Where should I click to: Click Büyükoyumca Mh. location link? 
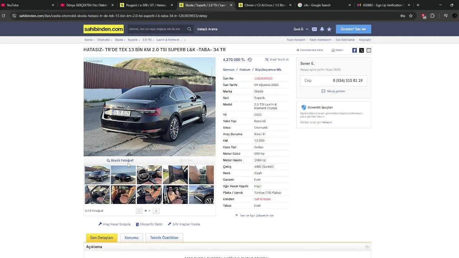(x=269, y=70)
